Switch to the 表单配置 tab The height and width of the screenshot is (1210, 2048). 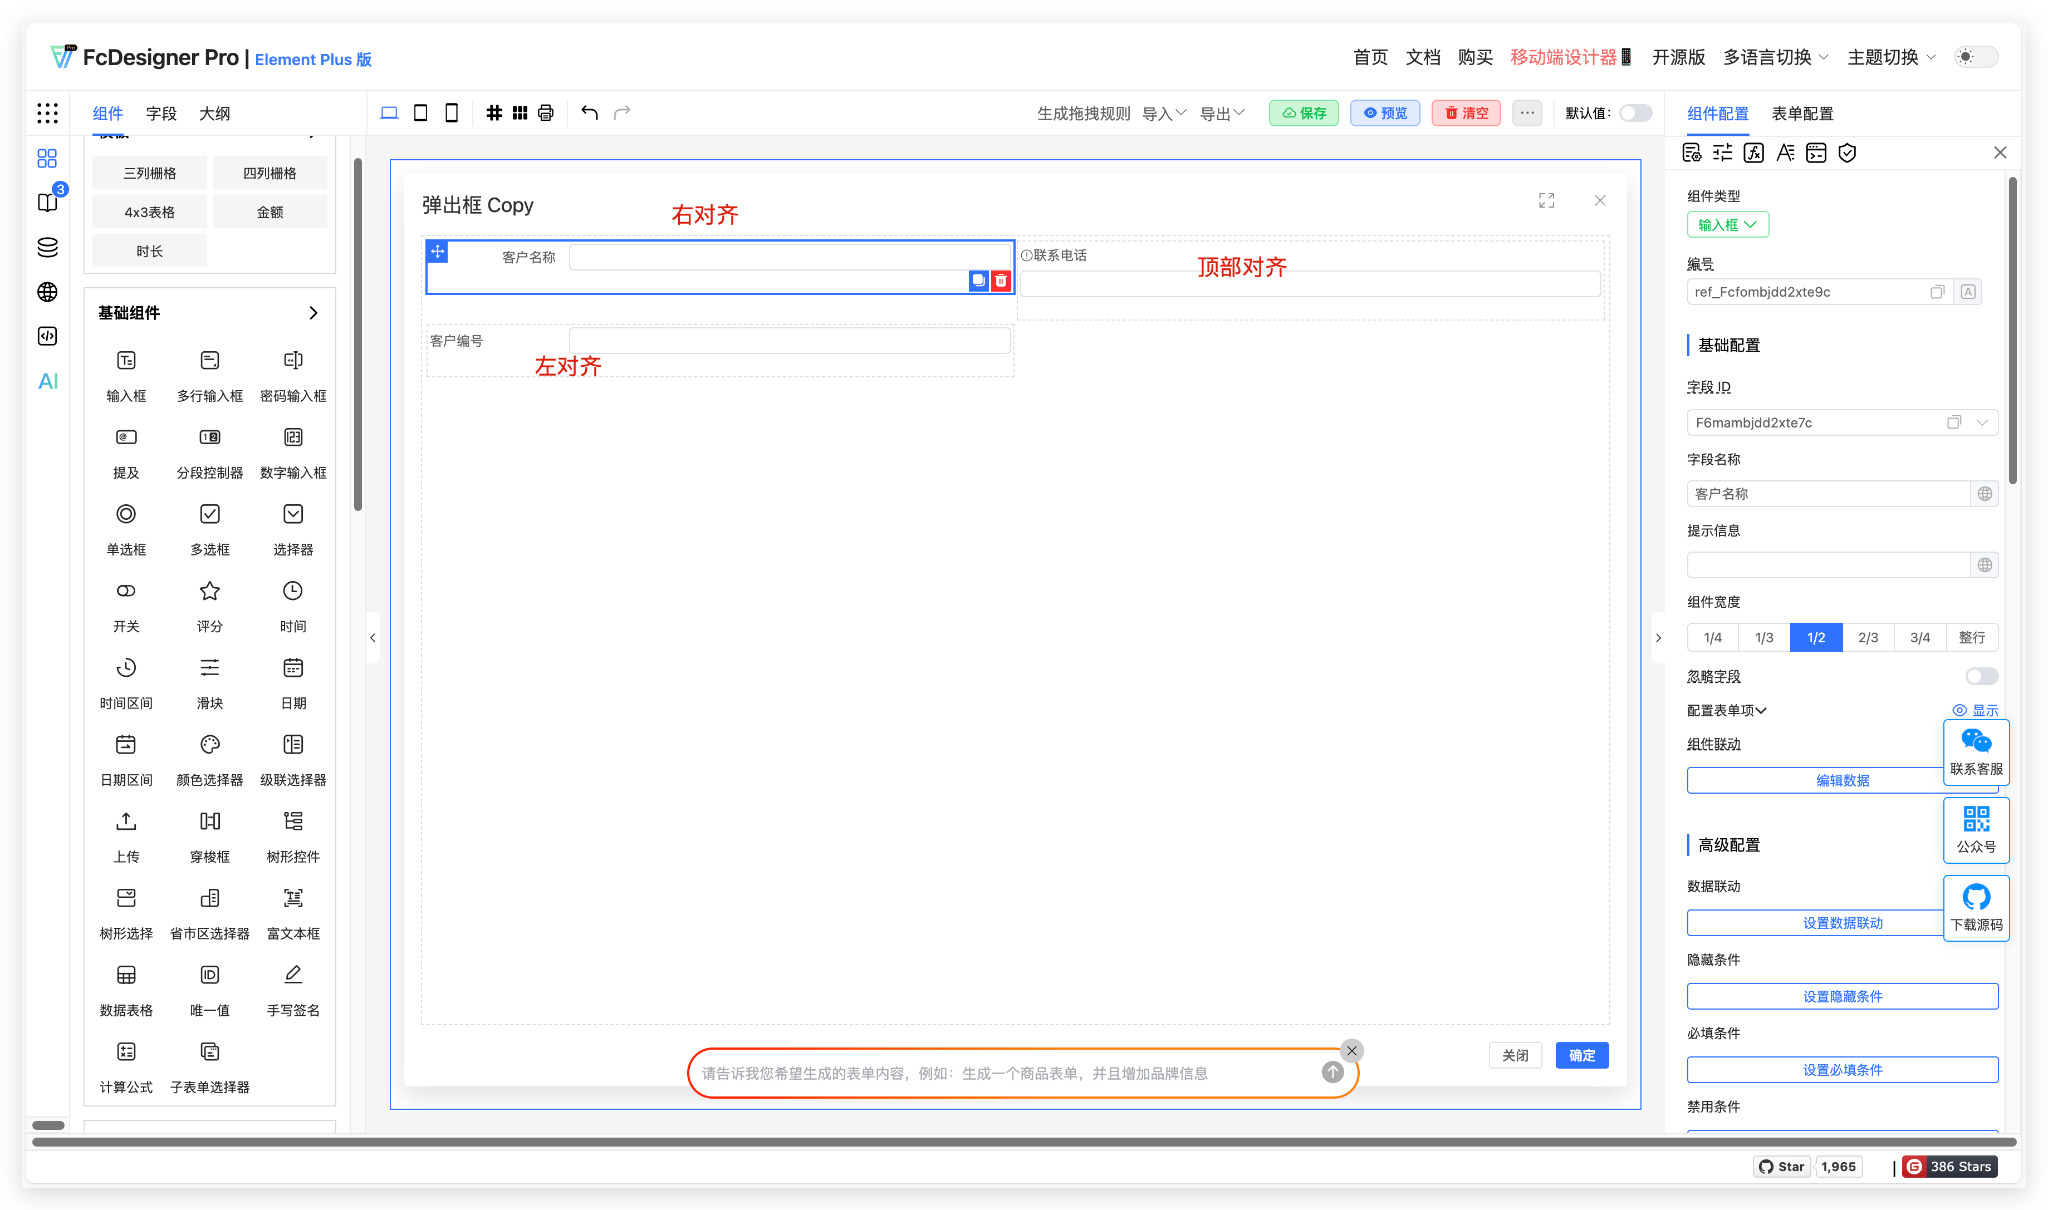pyautogui.click(x=1802, y=114)
